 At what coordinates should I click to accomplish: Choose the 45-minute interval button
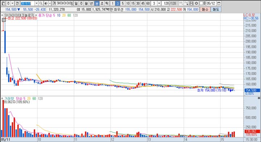(x=143, y=3)
